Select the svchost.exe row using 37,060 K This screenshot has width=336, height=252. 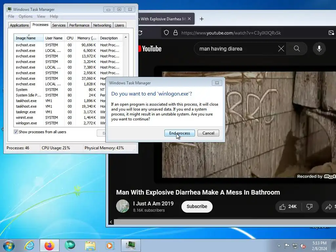60,78
